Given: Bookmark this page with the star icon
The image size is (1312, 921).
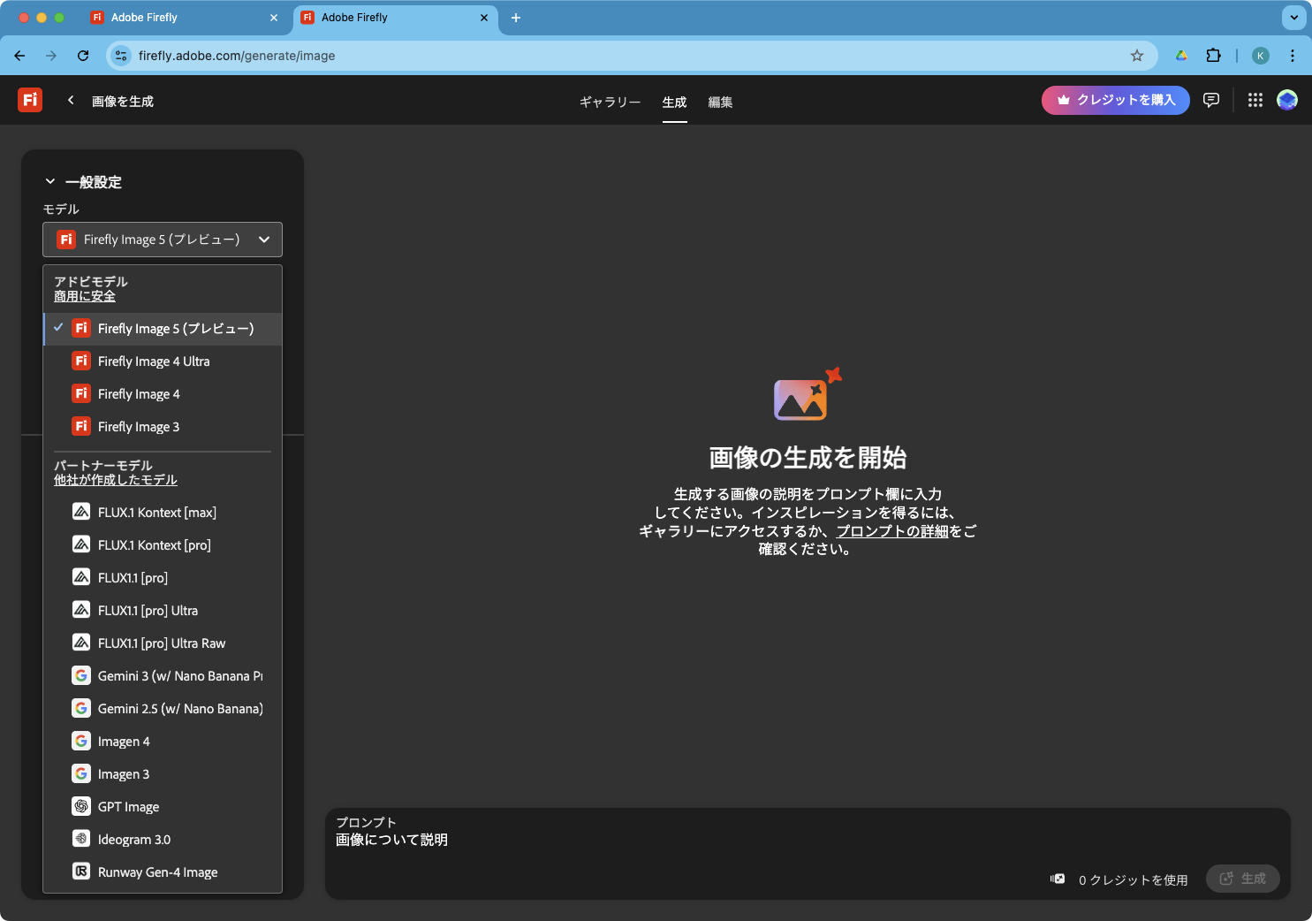Looking at the screenshot, I should pyautogui.click(x=1137, y=56).
